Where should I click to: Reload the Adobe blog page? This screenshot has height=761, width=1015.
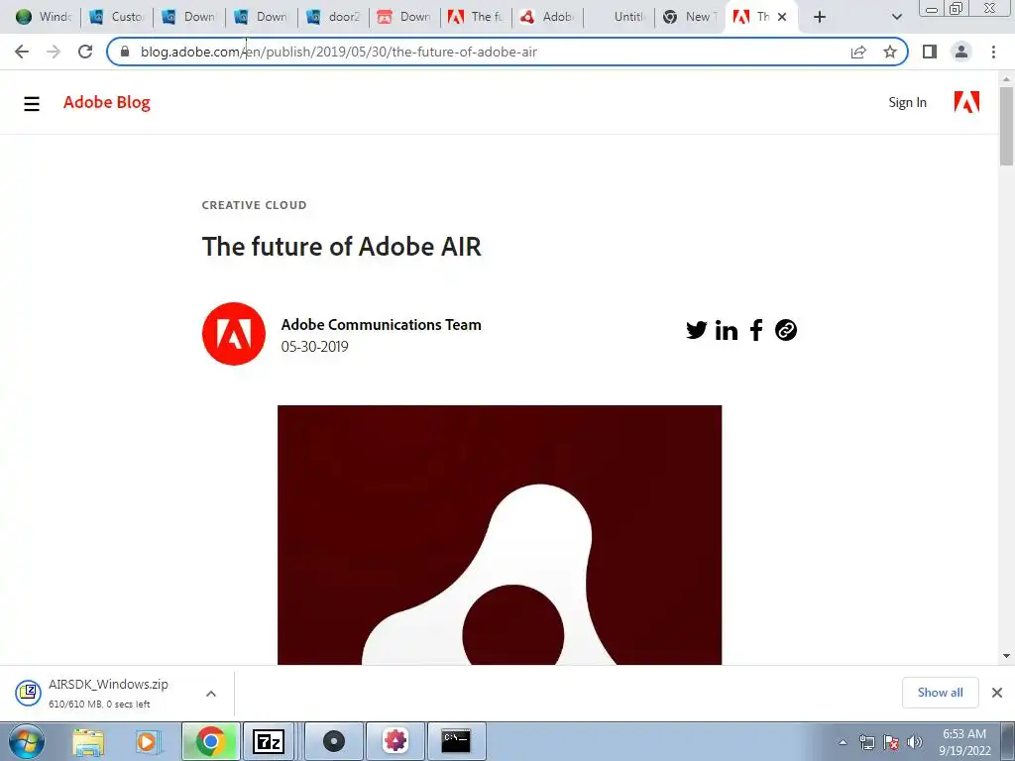point(85,52)
